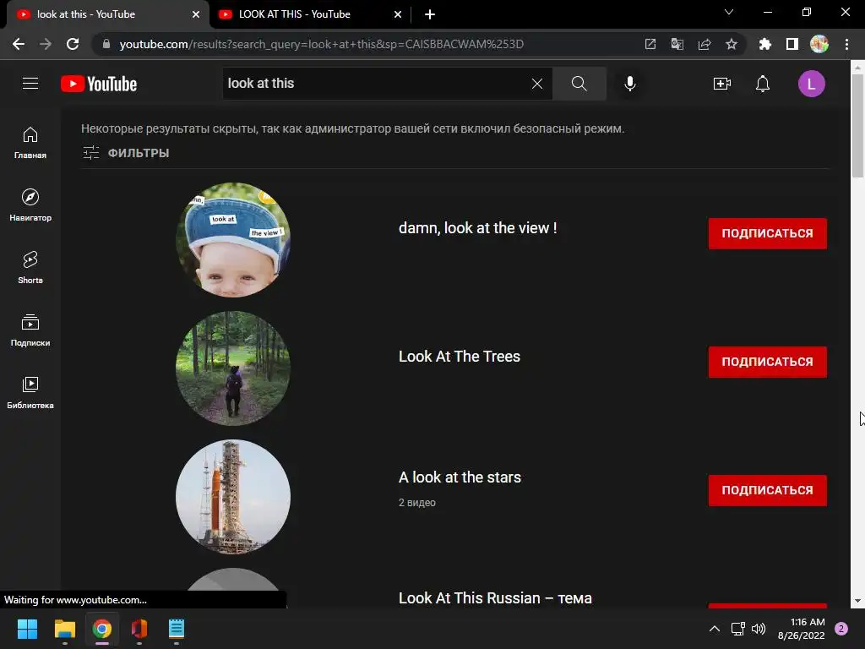Open Look At This Russian – тема

click(495, 598)
